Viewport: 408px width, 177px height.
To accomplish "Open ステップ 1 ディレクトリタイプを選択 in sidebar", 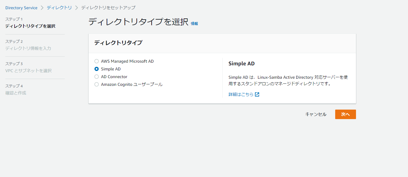I will tap(30, 26).
